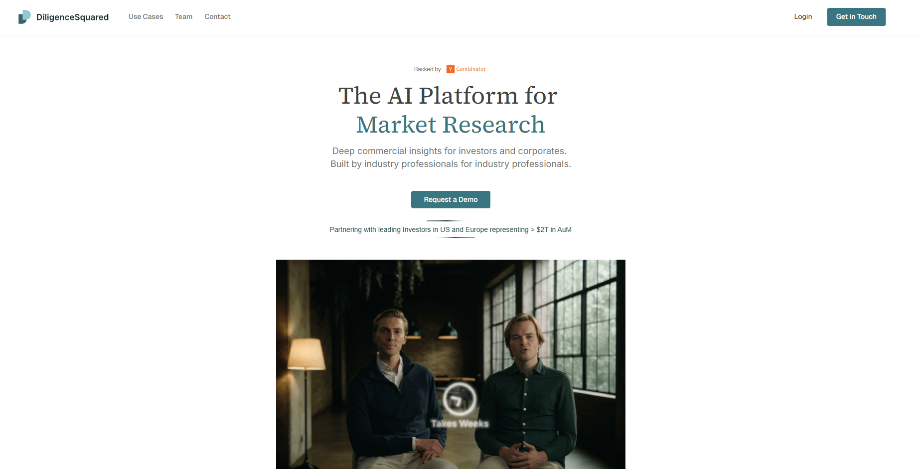Viewport: 919px width, 470px height.
Task: Click the circular timer icon in video
Action: pos(459,399)
